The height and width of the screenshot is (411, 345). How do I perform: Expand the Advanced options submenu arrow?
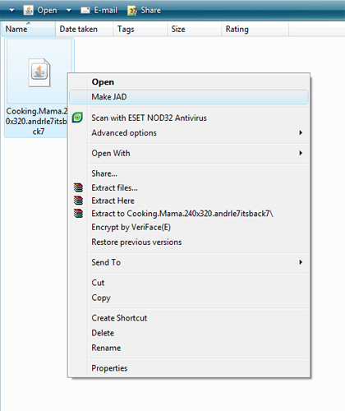pos(301,132)
